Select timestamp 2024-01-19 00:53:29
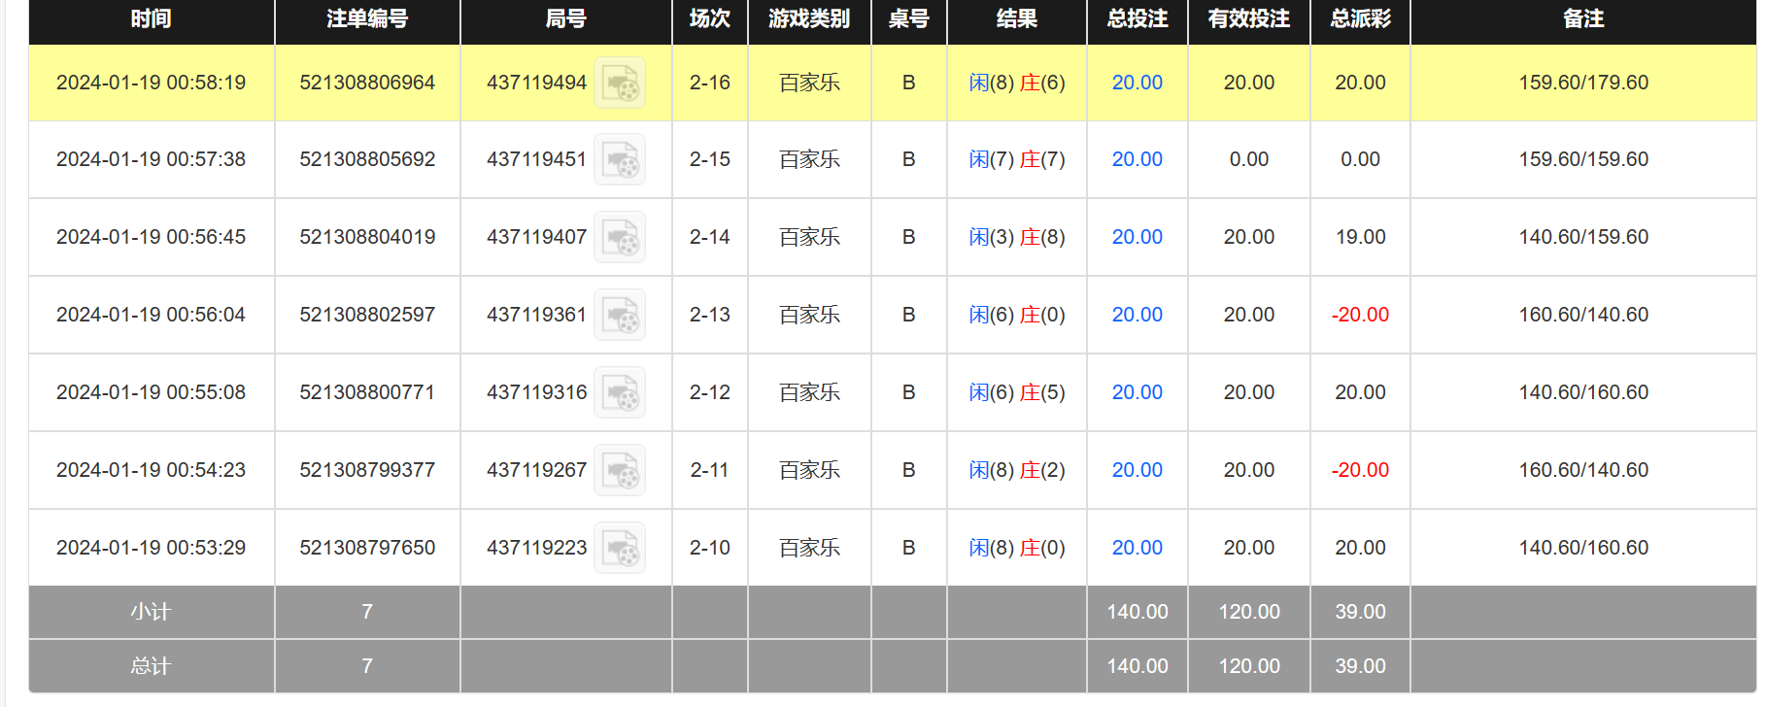This screenshot has height=707, width=1766. (x=152, y=548)
